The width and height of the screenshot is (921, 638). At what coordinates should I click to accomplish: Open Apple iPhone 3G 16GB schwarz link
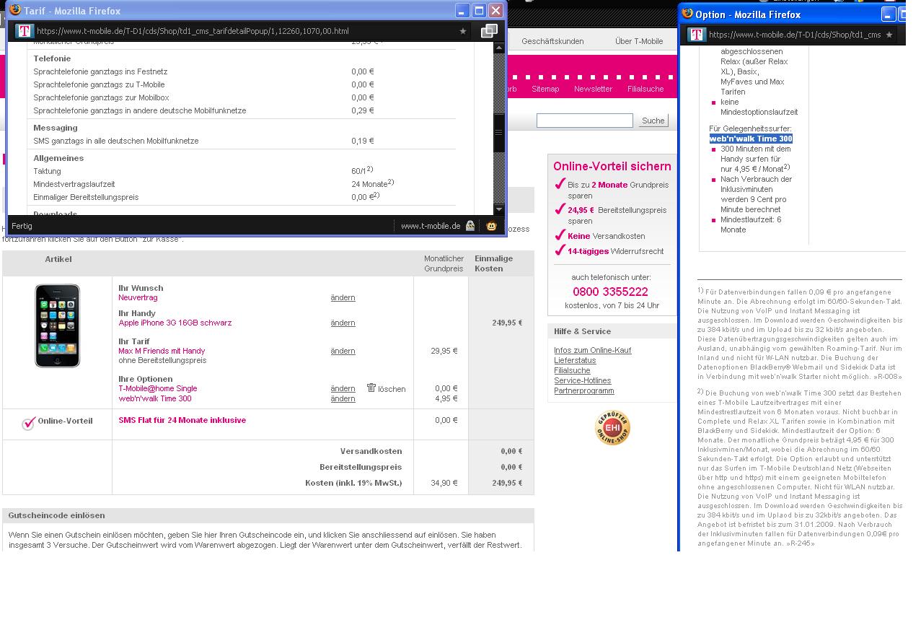175,323
